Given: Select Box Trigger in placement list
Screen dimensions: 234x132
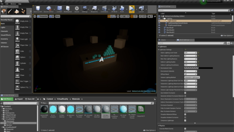Looking at the screenshot, I should pos(23,81).
